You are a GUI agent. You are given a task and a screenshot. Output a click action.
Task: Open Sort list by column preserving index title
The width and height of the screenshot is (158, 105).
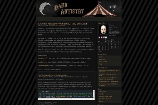point(53,75)
